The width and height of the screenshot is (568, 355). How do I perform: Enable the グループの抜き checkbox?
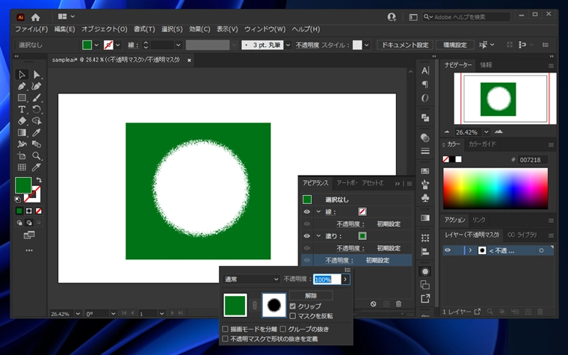tap(283, 329)
